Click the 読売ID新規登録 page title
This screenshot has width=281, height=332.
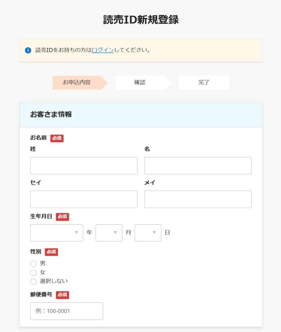[x=141, y=20]
